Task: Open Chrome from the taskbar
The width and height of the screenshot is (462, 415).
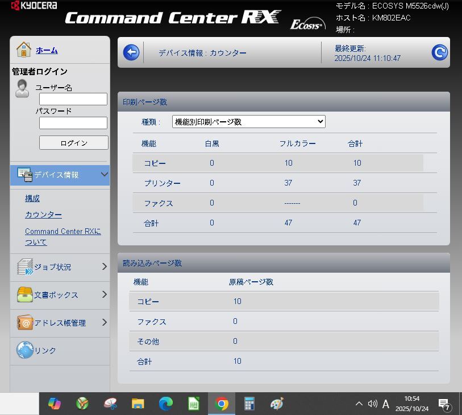Action: click(x=221, y=403)
